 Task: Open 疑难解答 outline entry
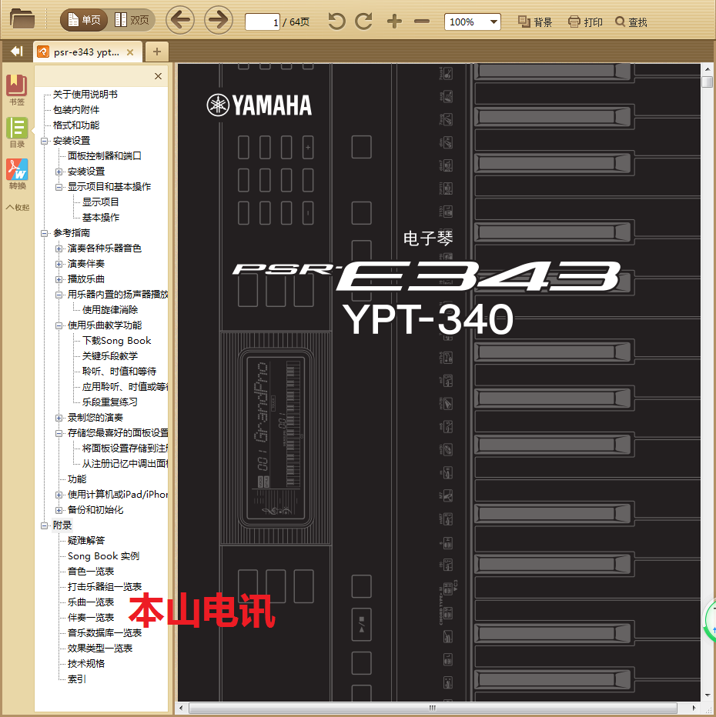pyautogui.click(x=86, y=541)
